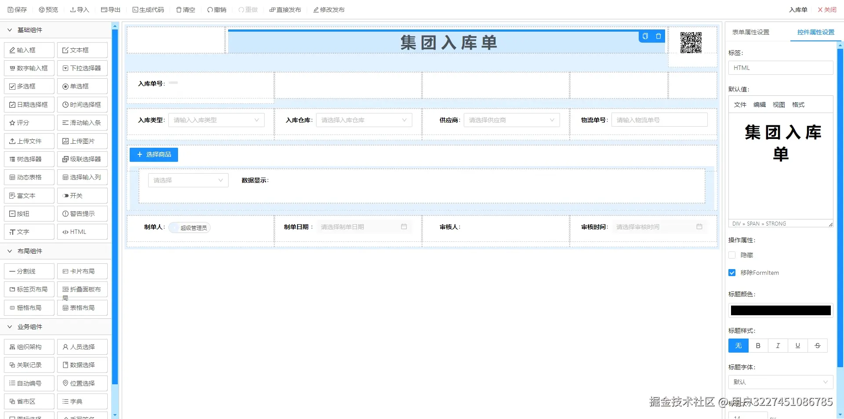Add the 级联选择器 component
Image resolution: width=844 pixels, height=419 pixels.
[82, 159]
